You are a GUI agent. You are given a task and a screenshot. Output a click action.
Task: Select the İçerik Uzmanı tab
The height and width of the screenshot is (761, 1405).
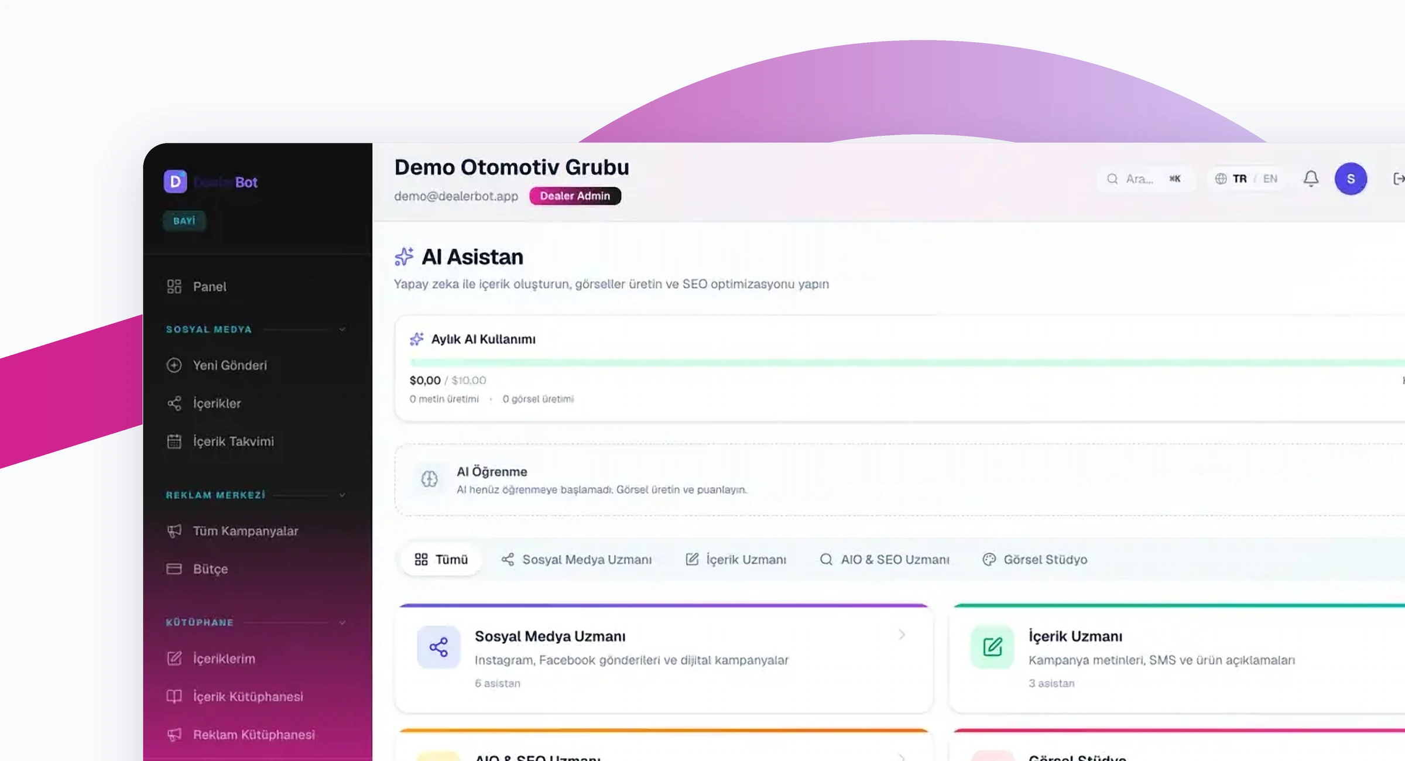click(x=736, y=560)
